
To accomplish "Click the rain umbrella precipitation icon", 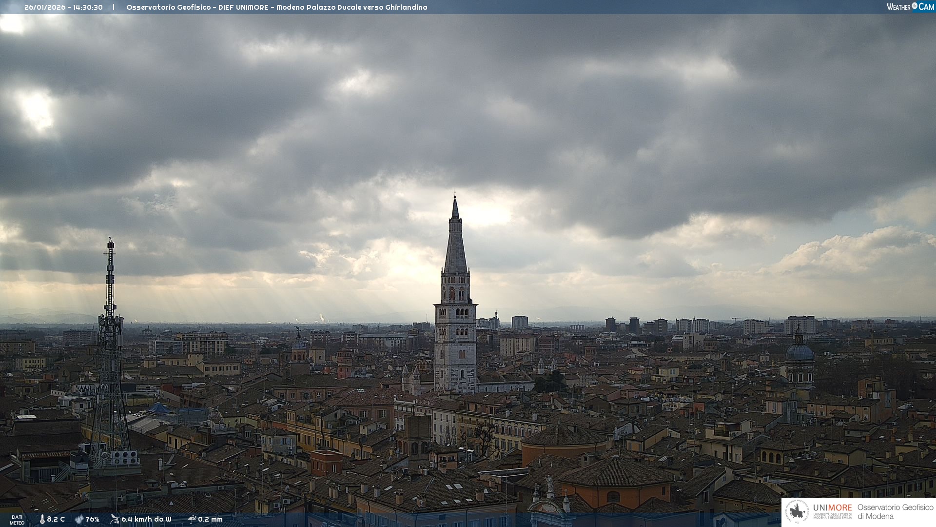I will (192, 519).
